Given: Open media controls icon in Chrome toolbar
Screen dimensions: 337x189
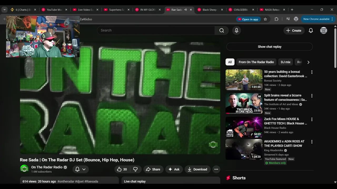Looking at the screenshot, I should 288,19.
